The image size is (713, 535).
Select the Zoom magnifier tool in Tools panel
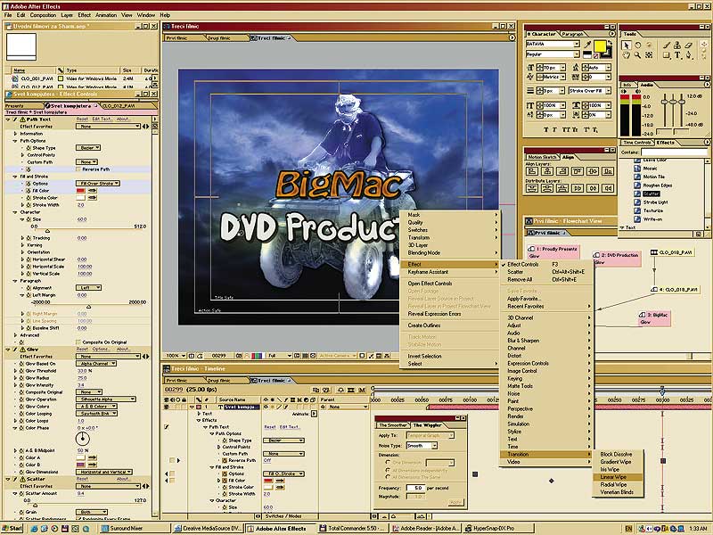point(637,55)
